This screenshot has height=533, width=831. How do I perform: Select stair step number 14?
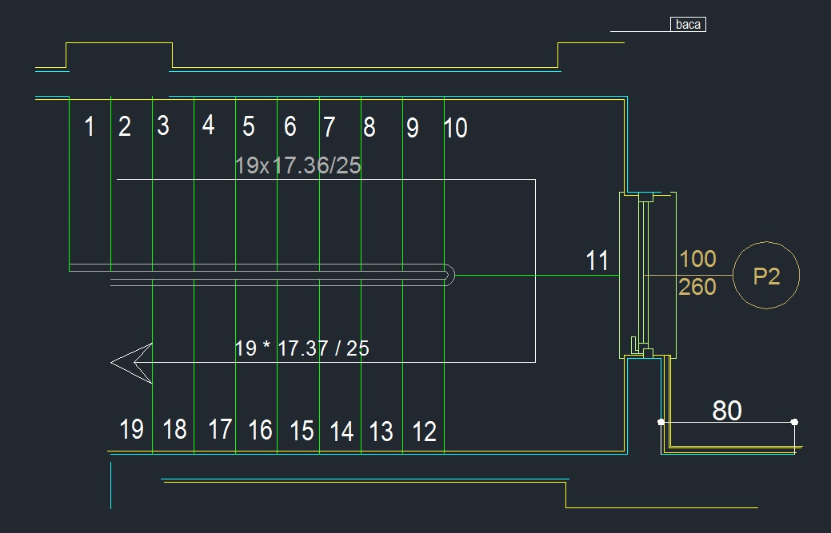tap(342, 432)
